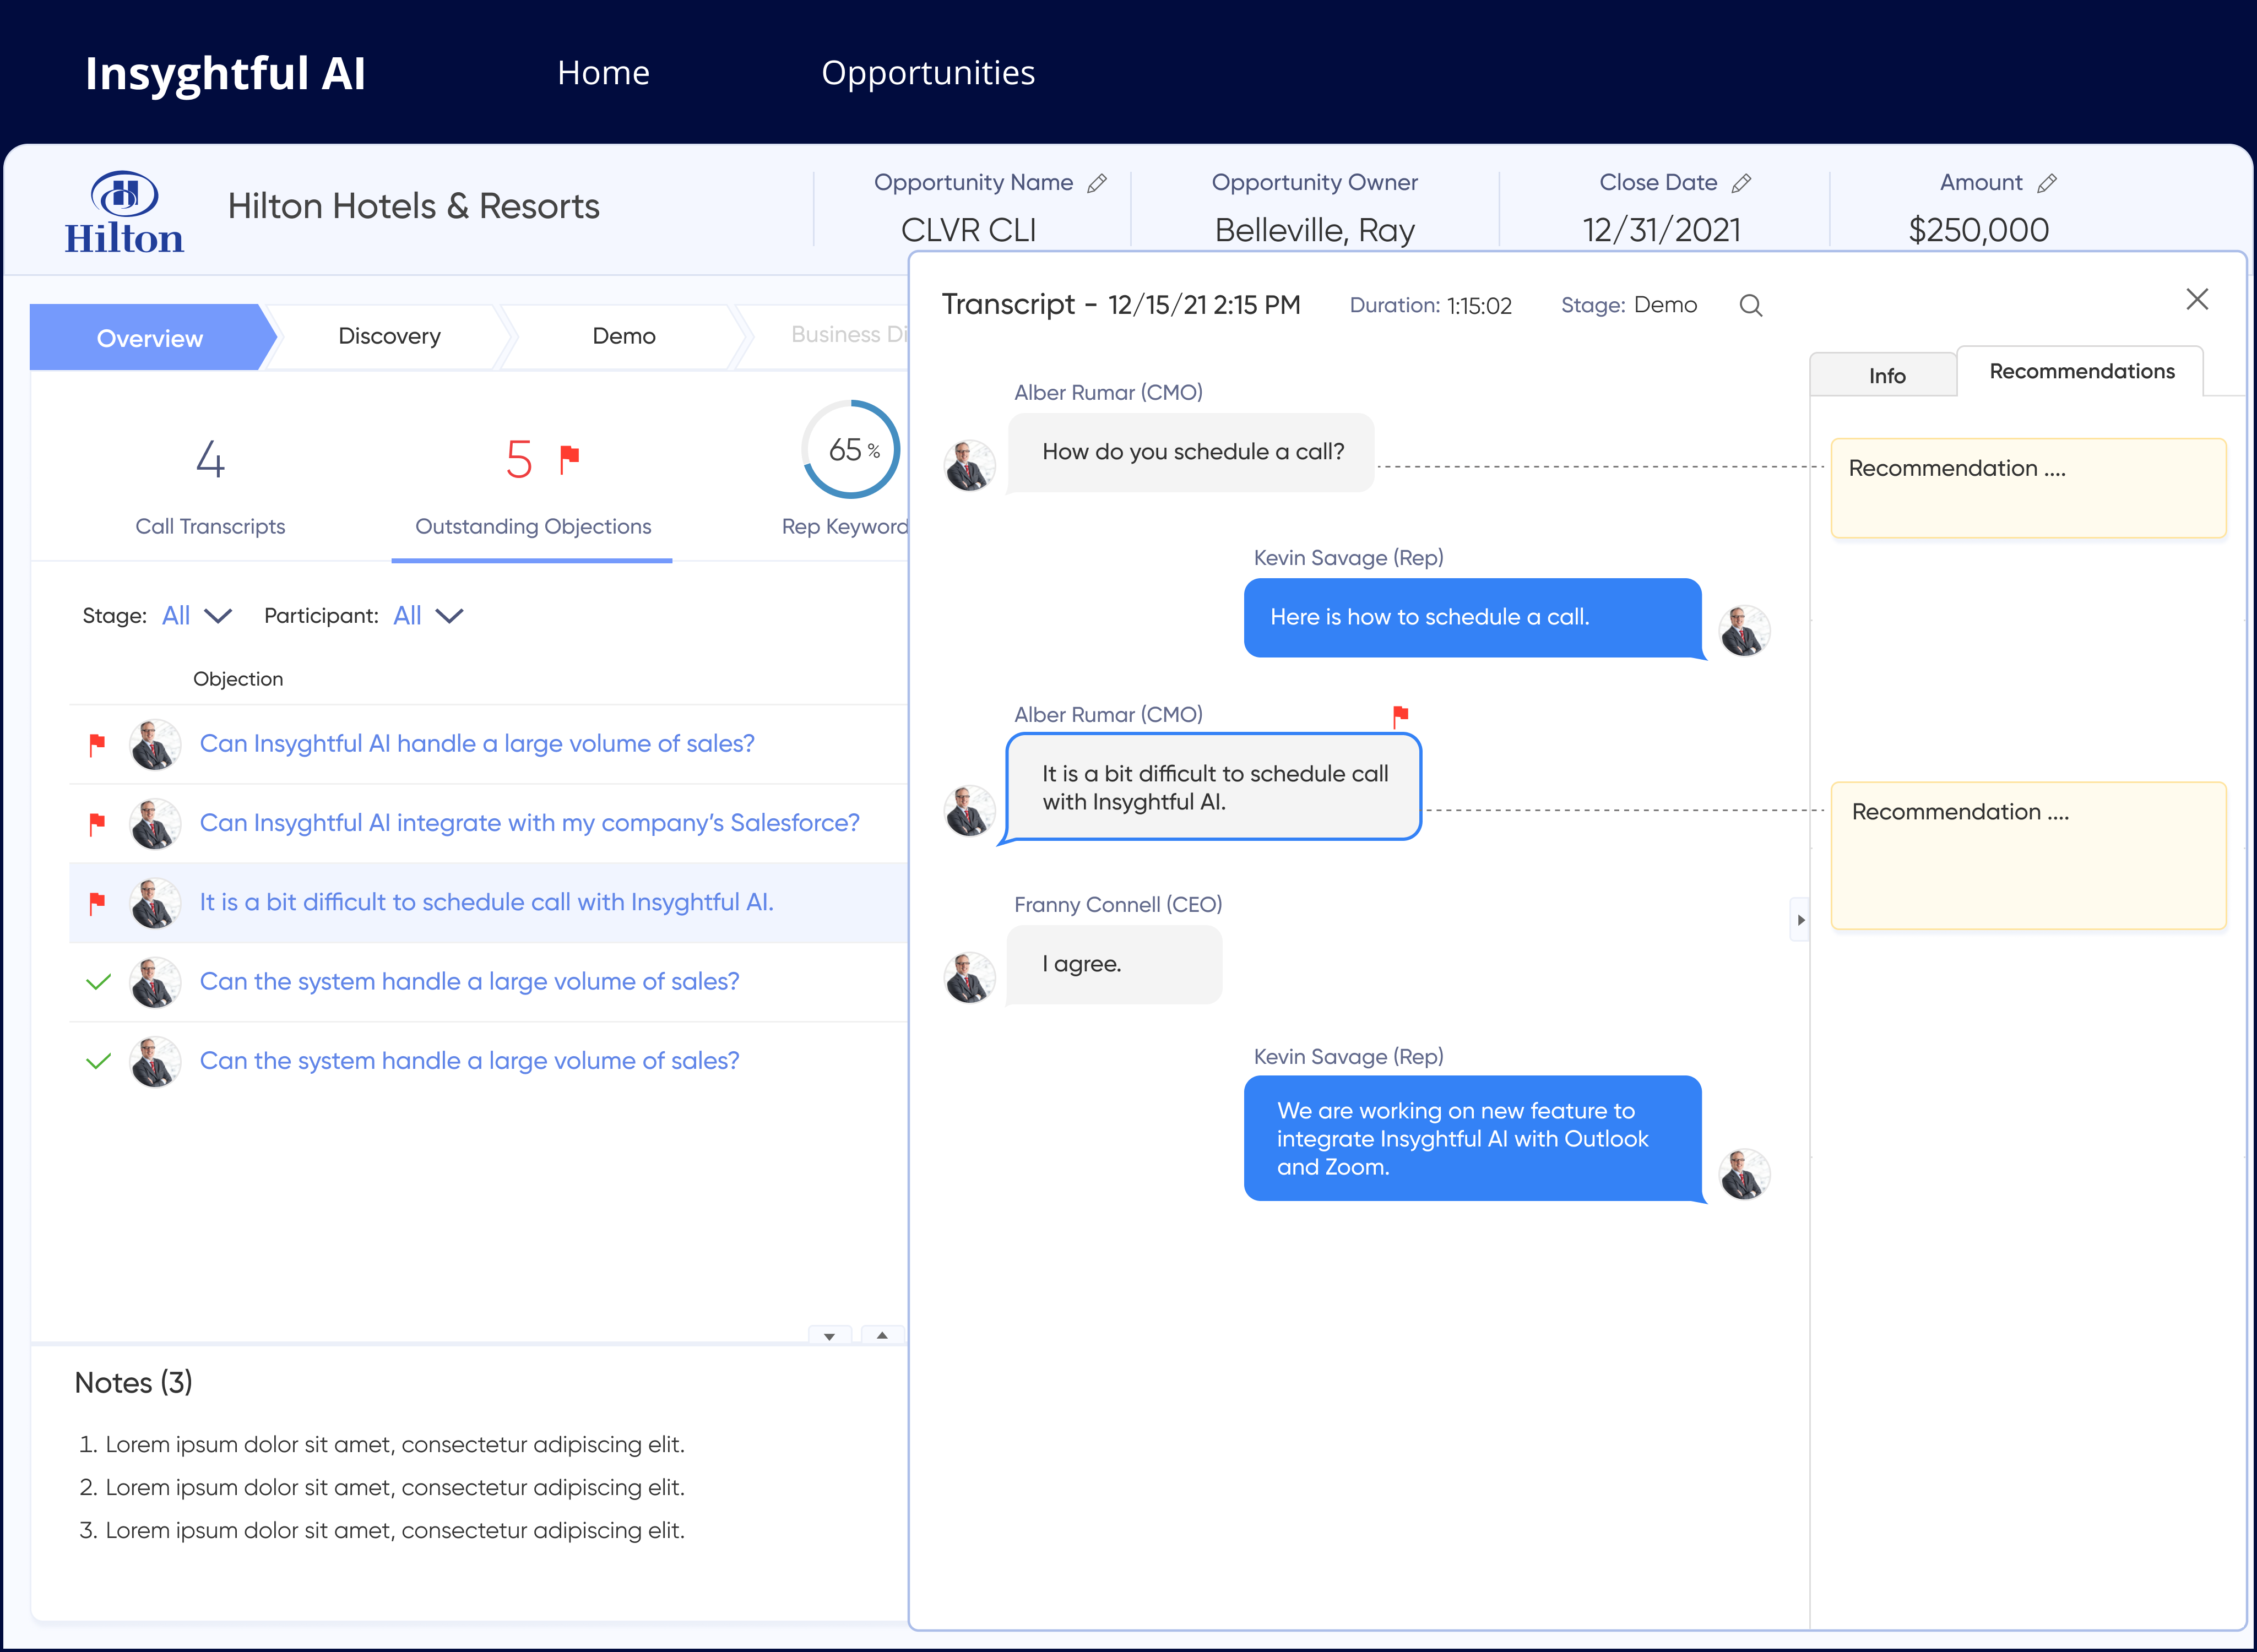Click pencil icon next to Close Date

[x=1741, y=183]
